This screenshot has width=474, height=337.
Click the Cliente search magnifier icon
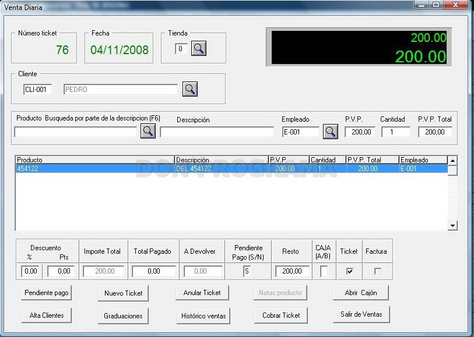[x=190, y=89]
